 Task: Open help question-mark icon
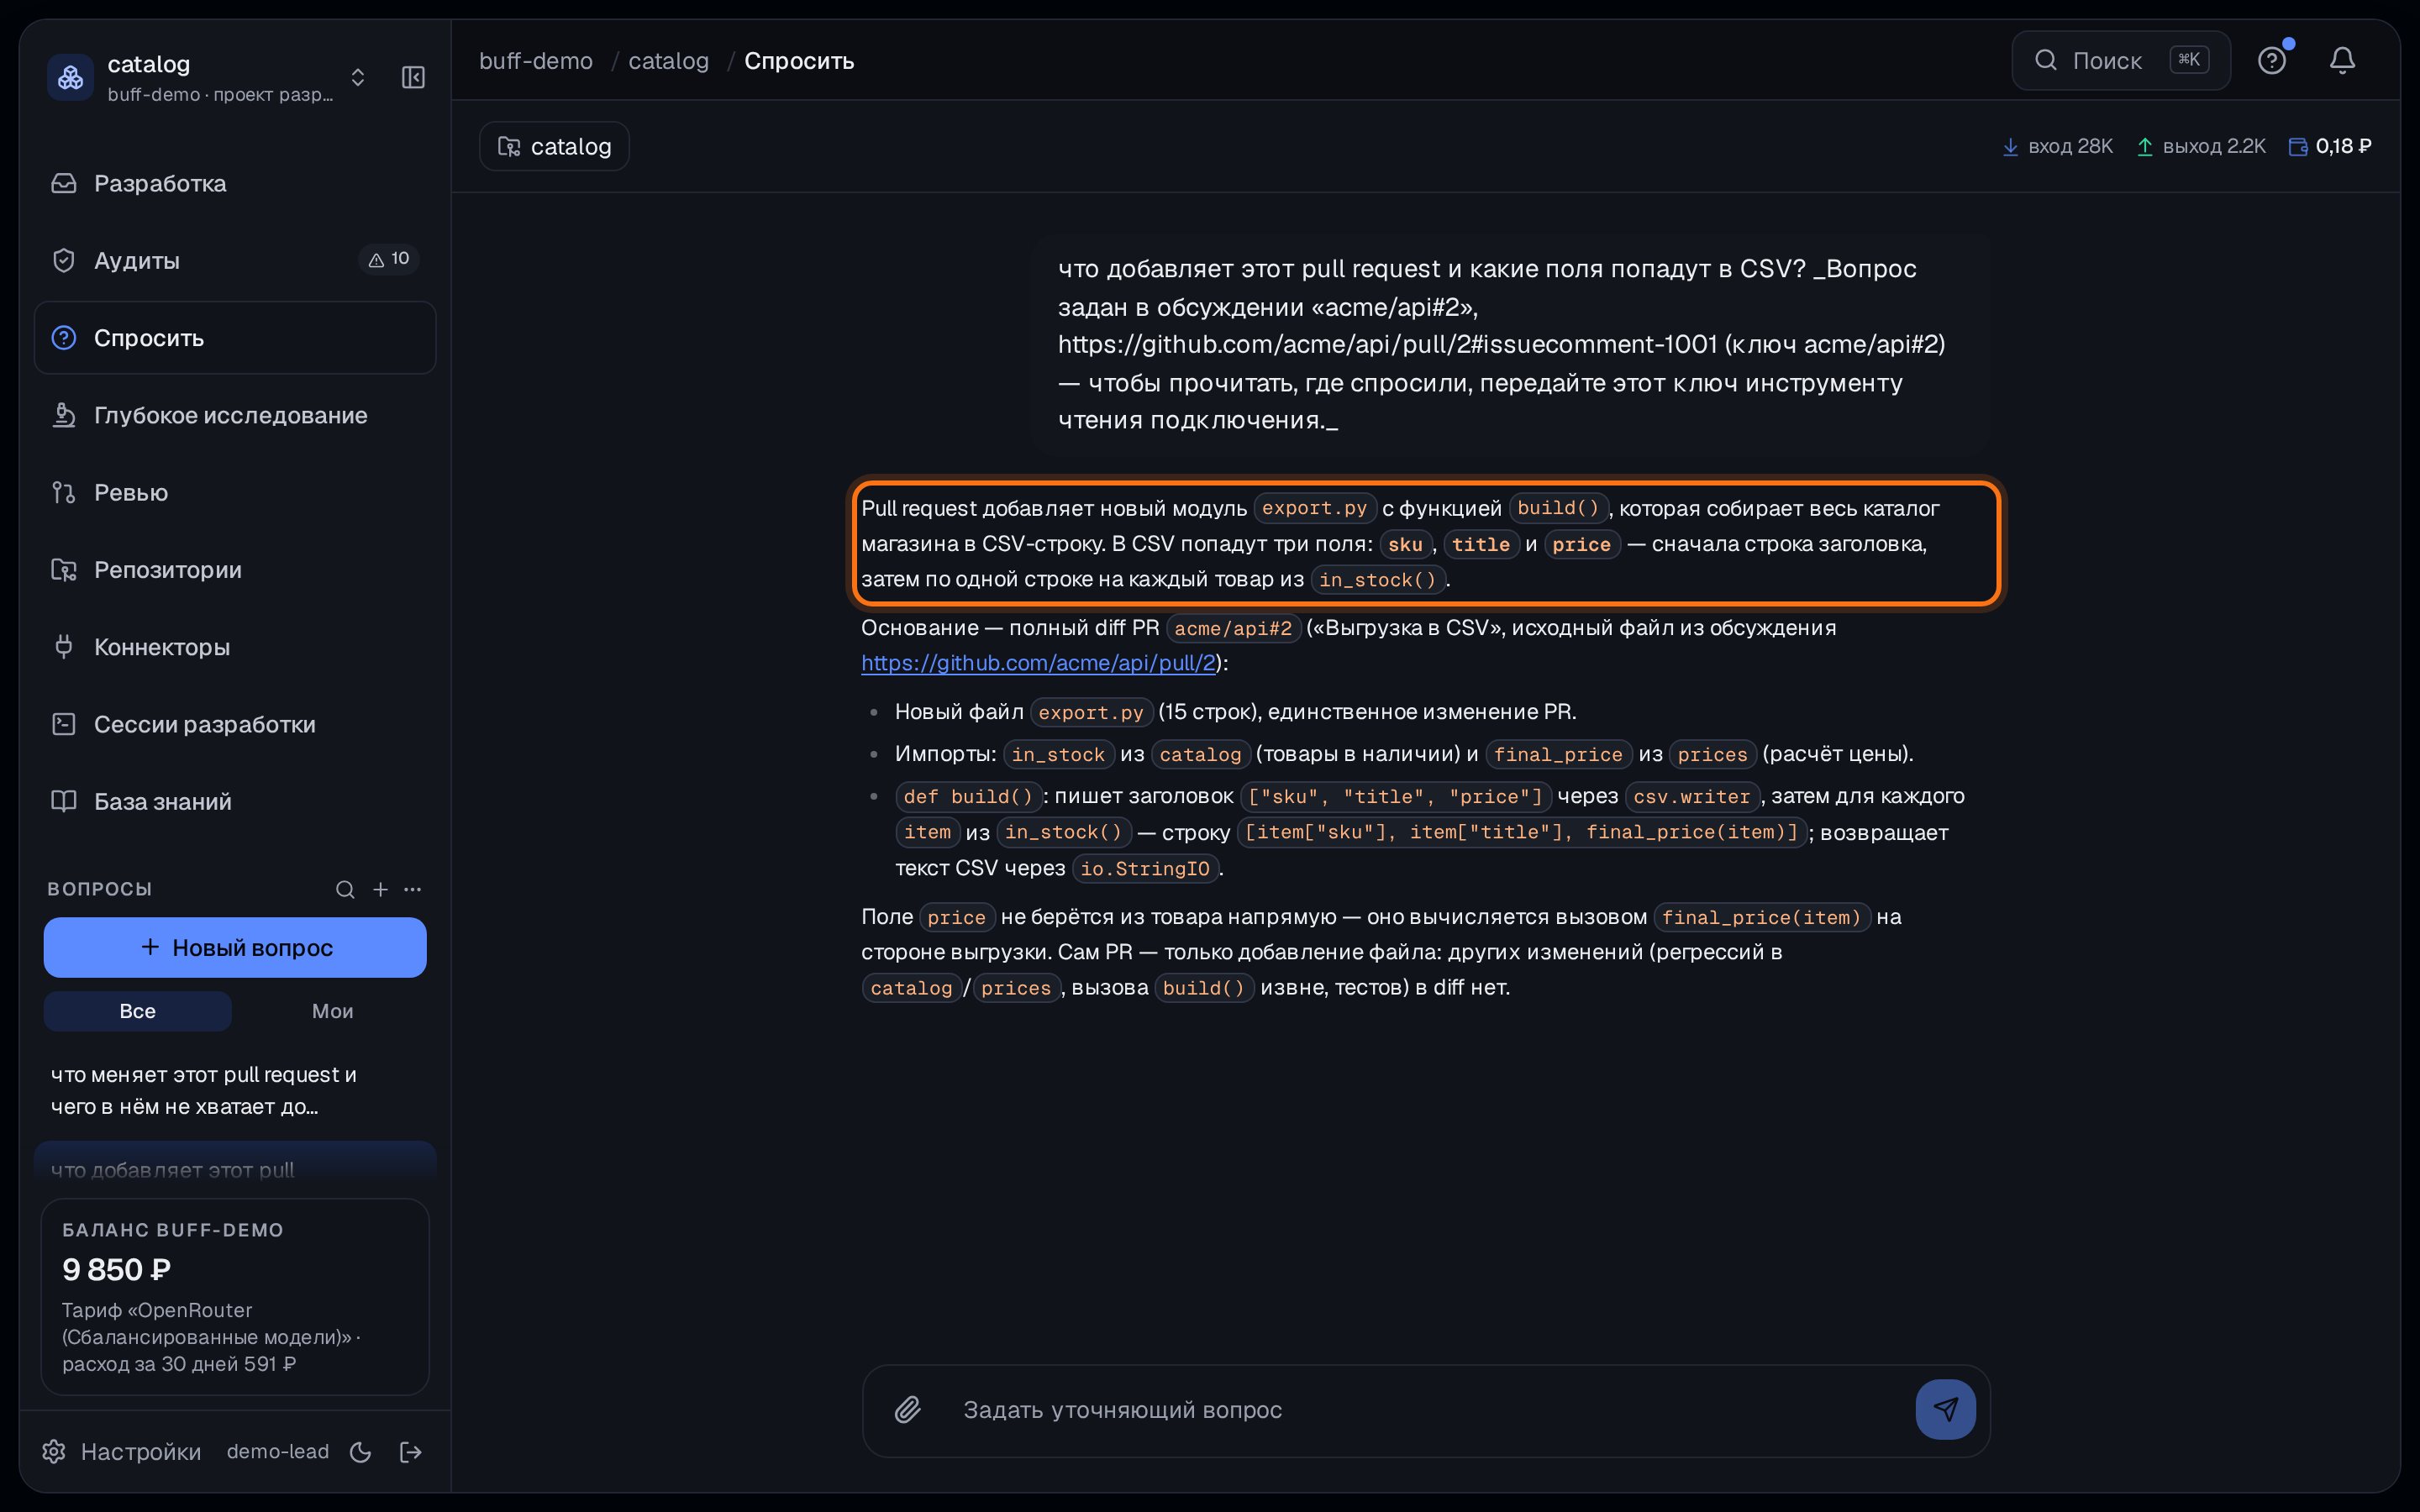point(2272,61)
